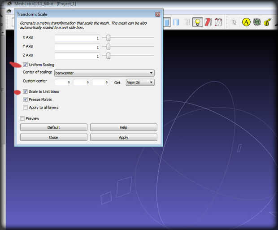Viewport: 278px width, 230px height.
Task: Click the Default button
Action: 54,127
